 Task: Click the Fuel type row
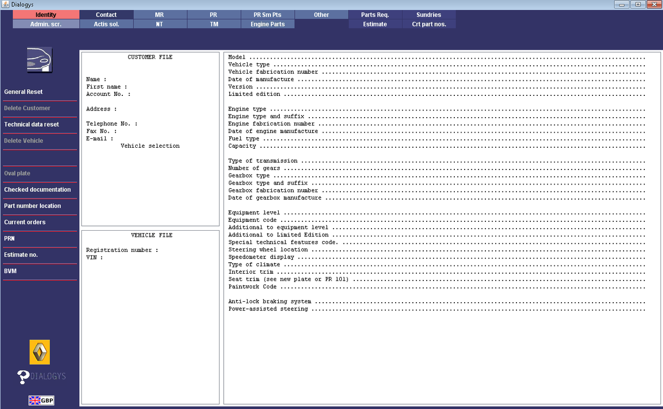[x=437, y=139]
